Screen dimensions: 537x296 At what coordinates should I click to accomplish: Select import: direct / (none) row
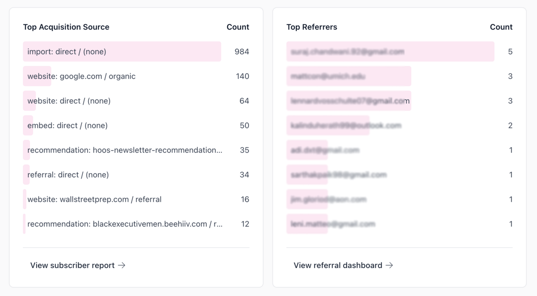point(136,51)
